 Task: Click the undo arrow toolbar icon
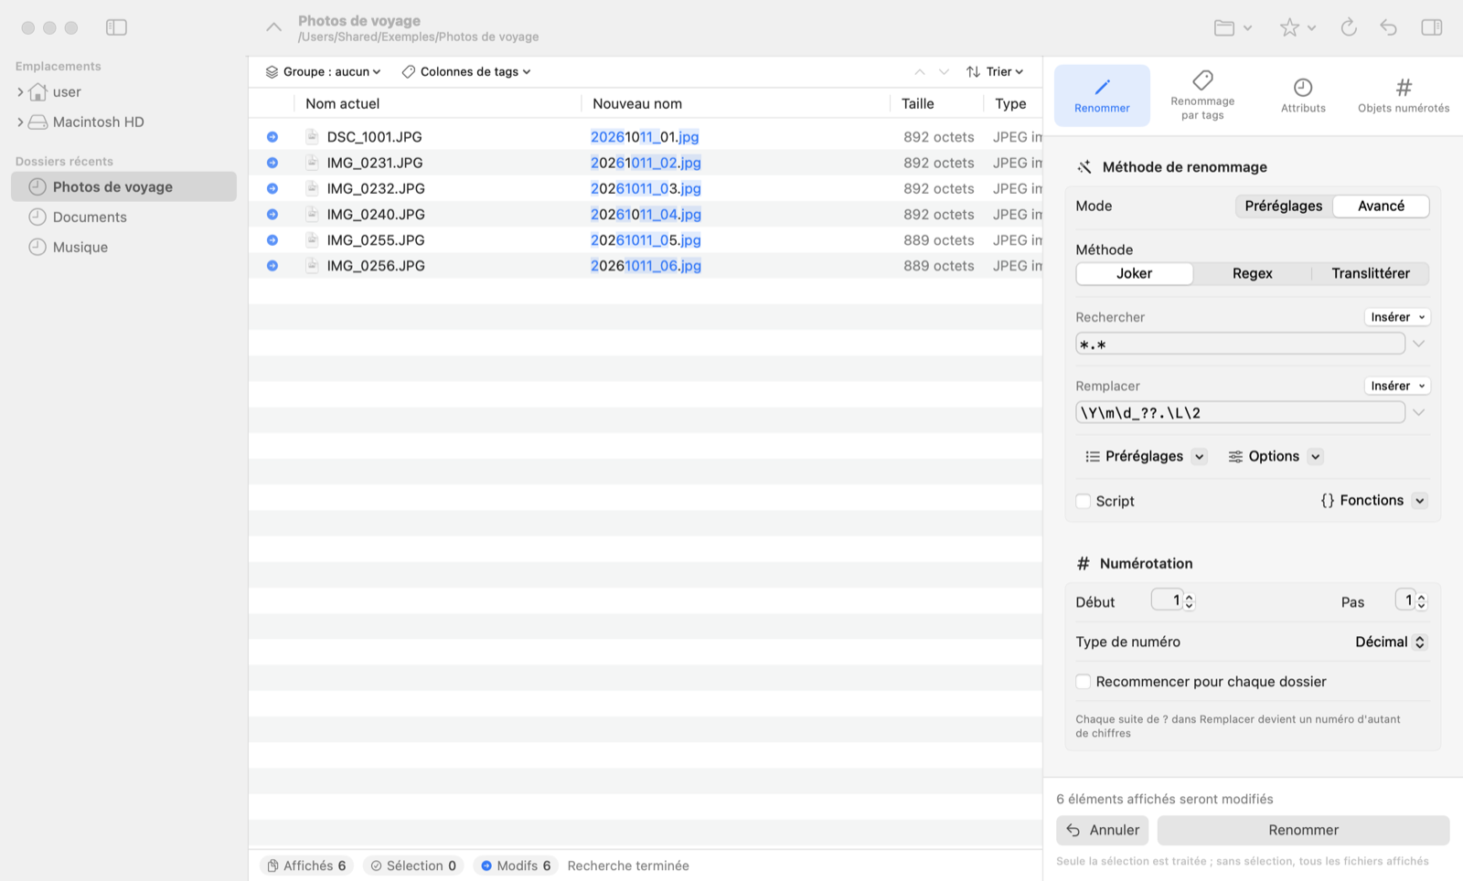coord(1389,27)
